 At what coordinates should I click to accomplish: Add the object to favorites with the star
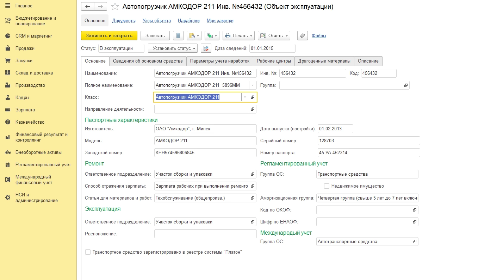(114, 7)
